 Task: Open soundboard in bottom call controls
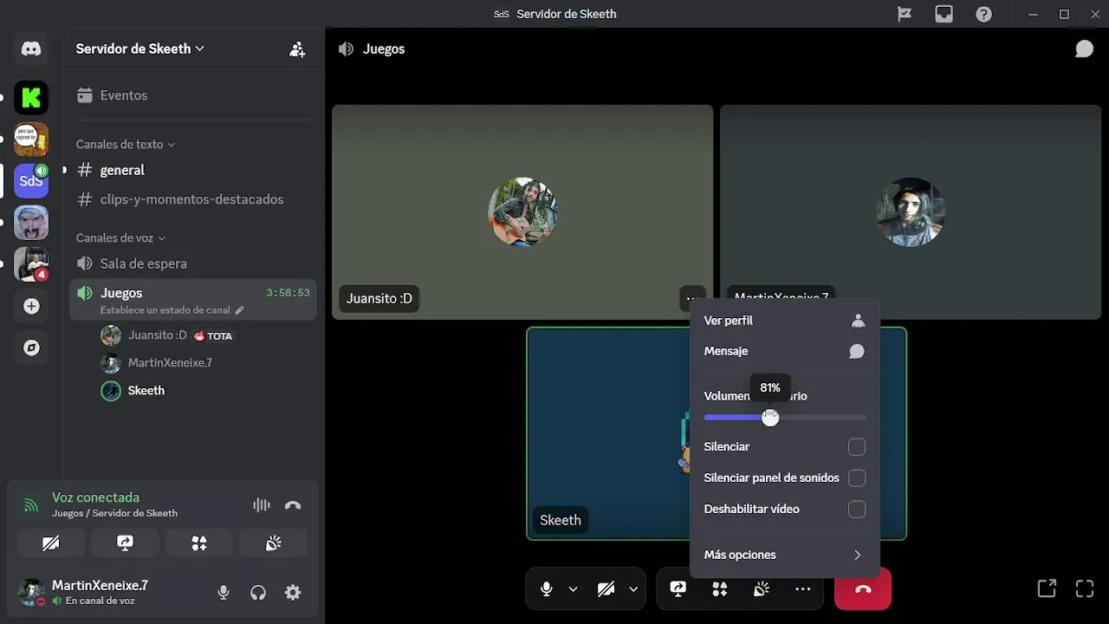pyautogui.click(x=762, y=589)
